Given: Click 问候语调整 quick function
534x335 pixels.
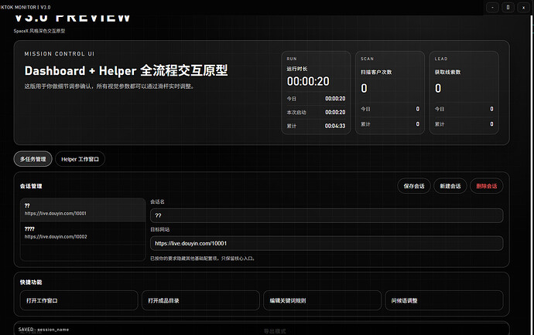Looking at the screenshot, I should tap(444, 300).
